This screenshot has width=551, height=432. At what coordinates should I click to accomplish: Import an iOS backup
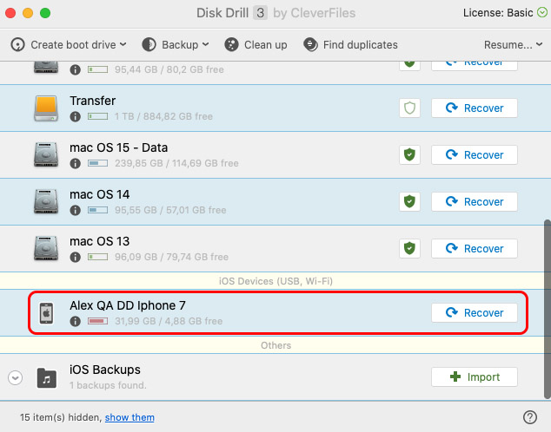(475, 377)
